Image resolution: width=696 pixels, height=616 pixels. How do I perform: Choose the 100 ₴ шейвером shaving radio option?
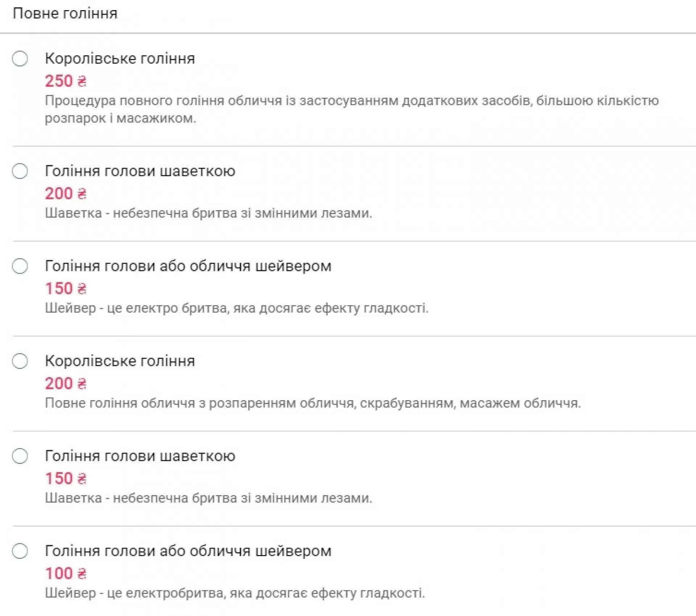(20, 551)
